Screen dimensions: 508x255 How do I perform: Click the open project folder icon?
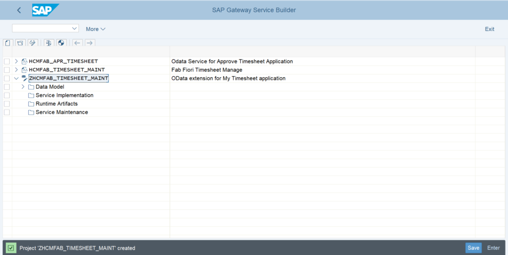point(20,43)
